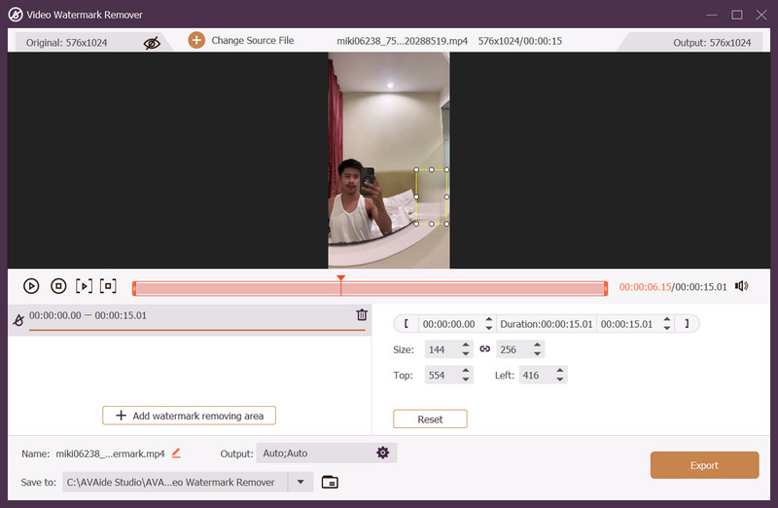This screenshot has width=778, height=508.
Task: Click the start time field 00:00:00.00
Action: [449, 324]
